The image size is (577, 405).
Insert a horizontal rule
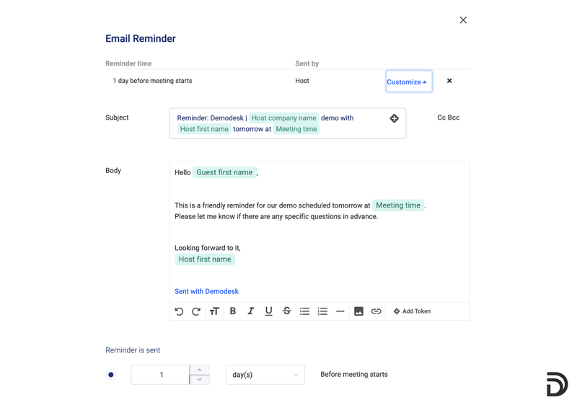pyautogui.click(x=340, y=311)
